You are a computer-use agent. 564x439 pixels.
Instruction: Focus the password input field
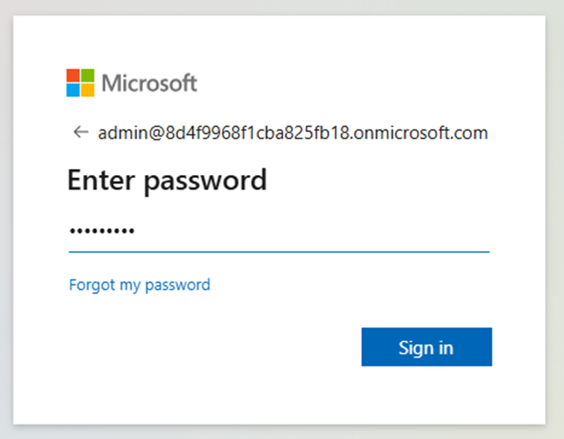tap(279, 231)
